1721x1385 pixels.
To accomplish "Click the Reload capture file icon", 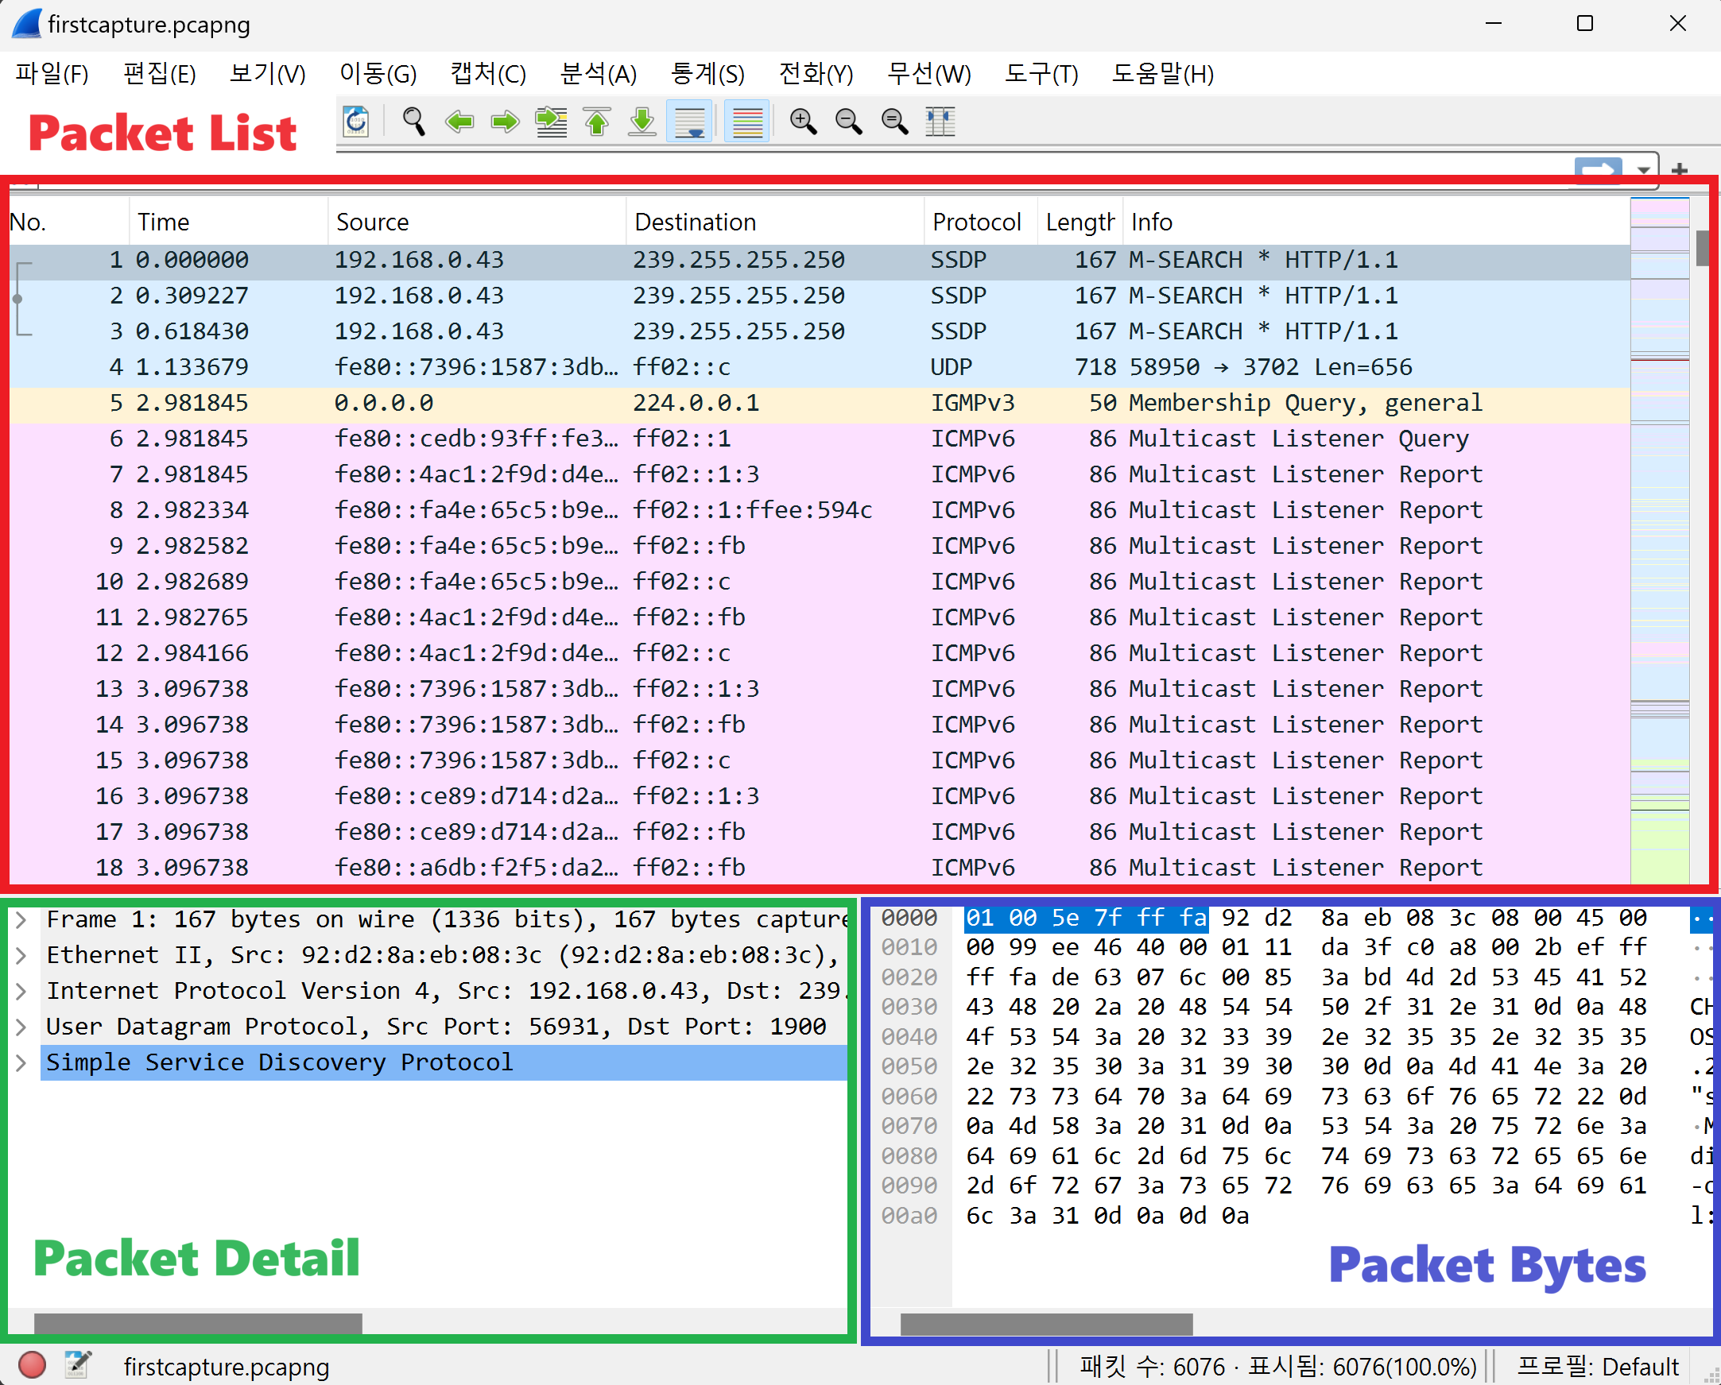I will 356,122.
